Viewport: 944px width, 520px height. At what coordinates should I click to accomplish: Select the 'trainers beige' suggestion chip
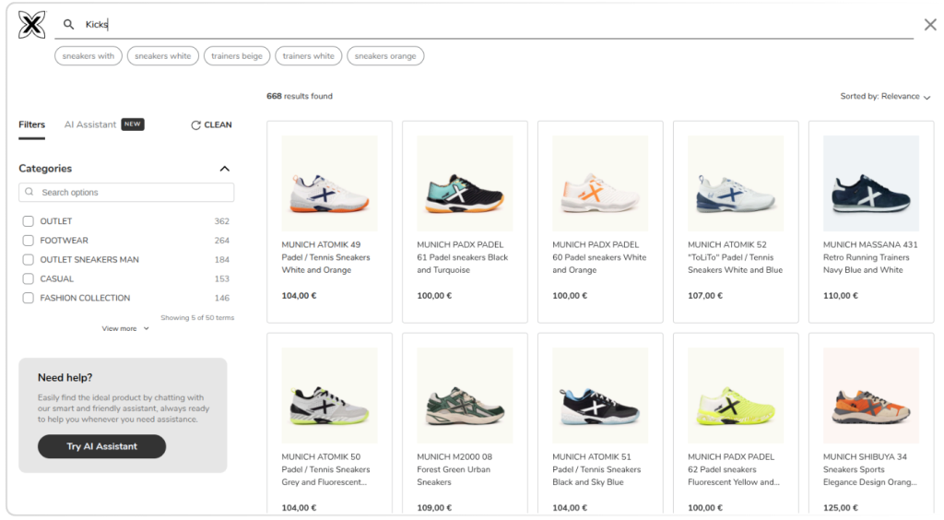pyautogui.click(x=237, y=56)
